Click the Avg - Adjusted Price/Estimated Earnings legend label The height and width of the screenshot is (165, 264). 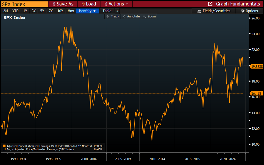[40, 149]
